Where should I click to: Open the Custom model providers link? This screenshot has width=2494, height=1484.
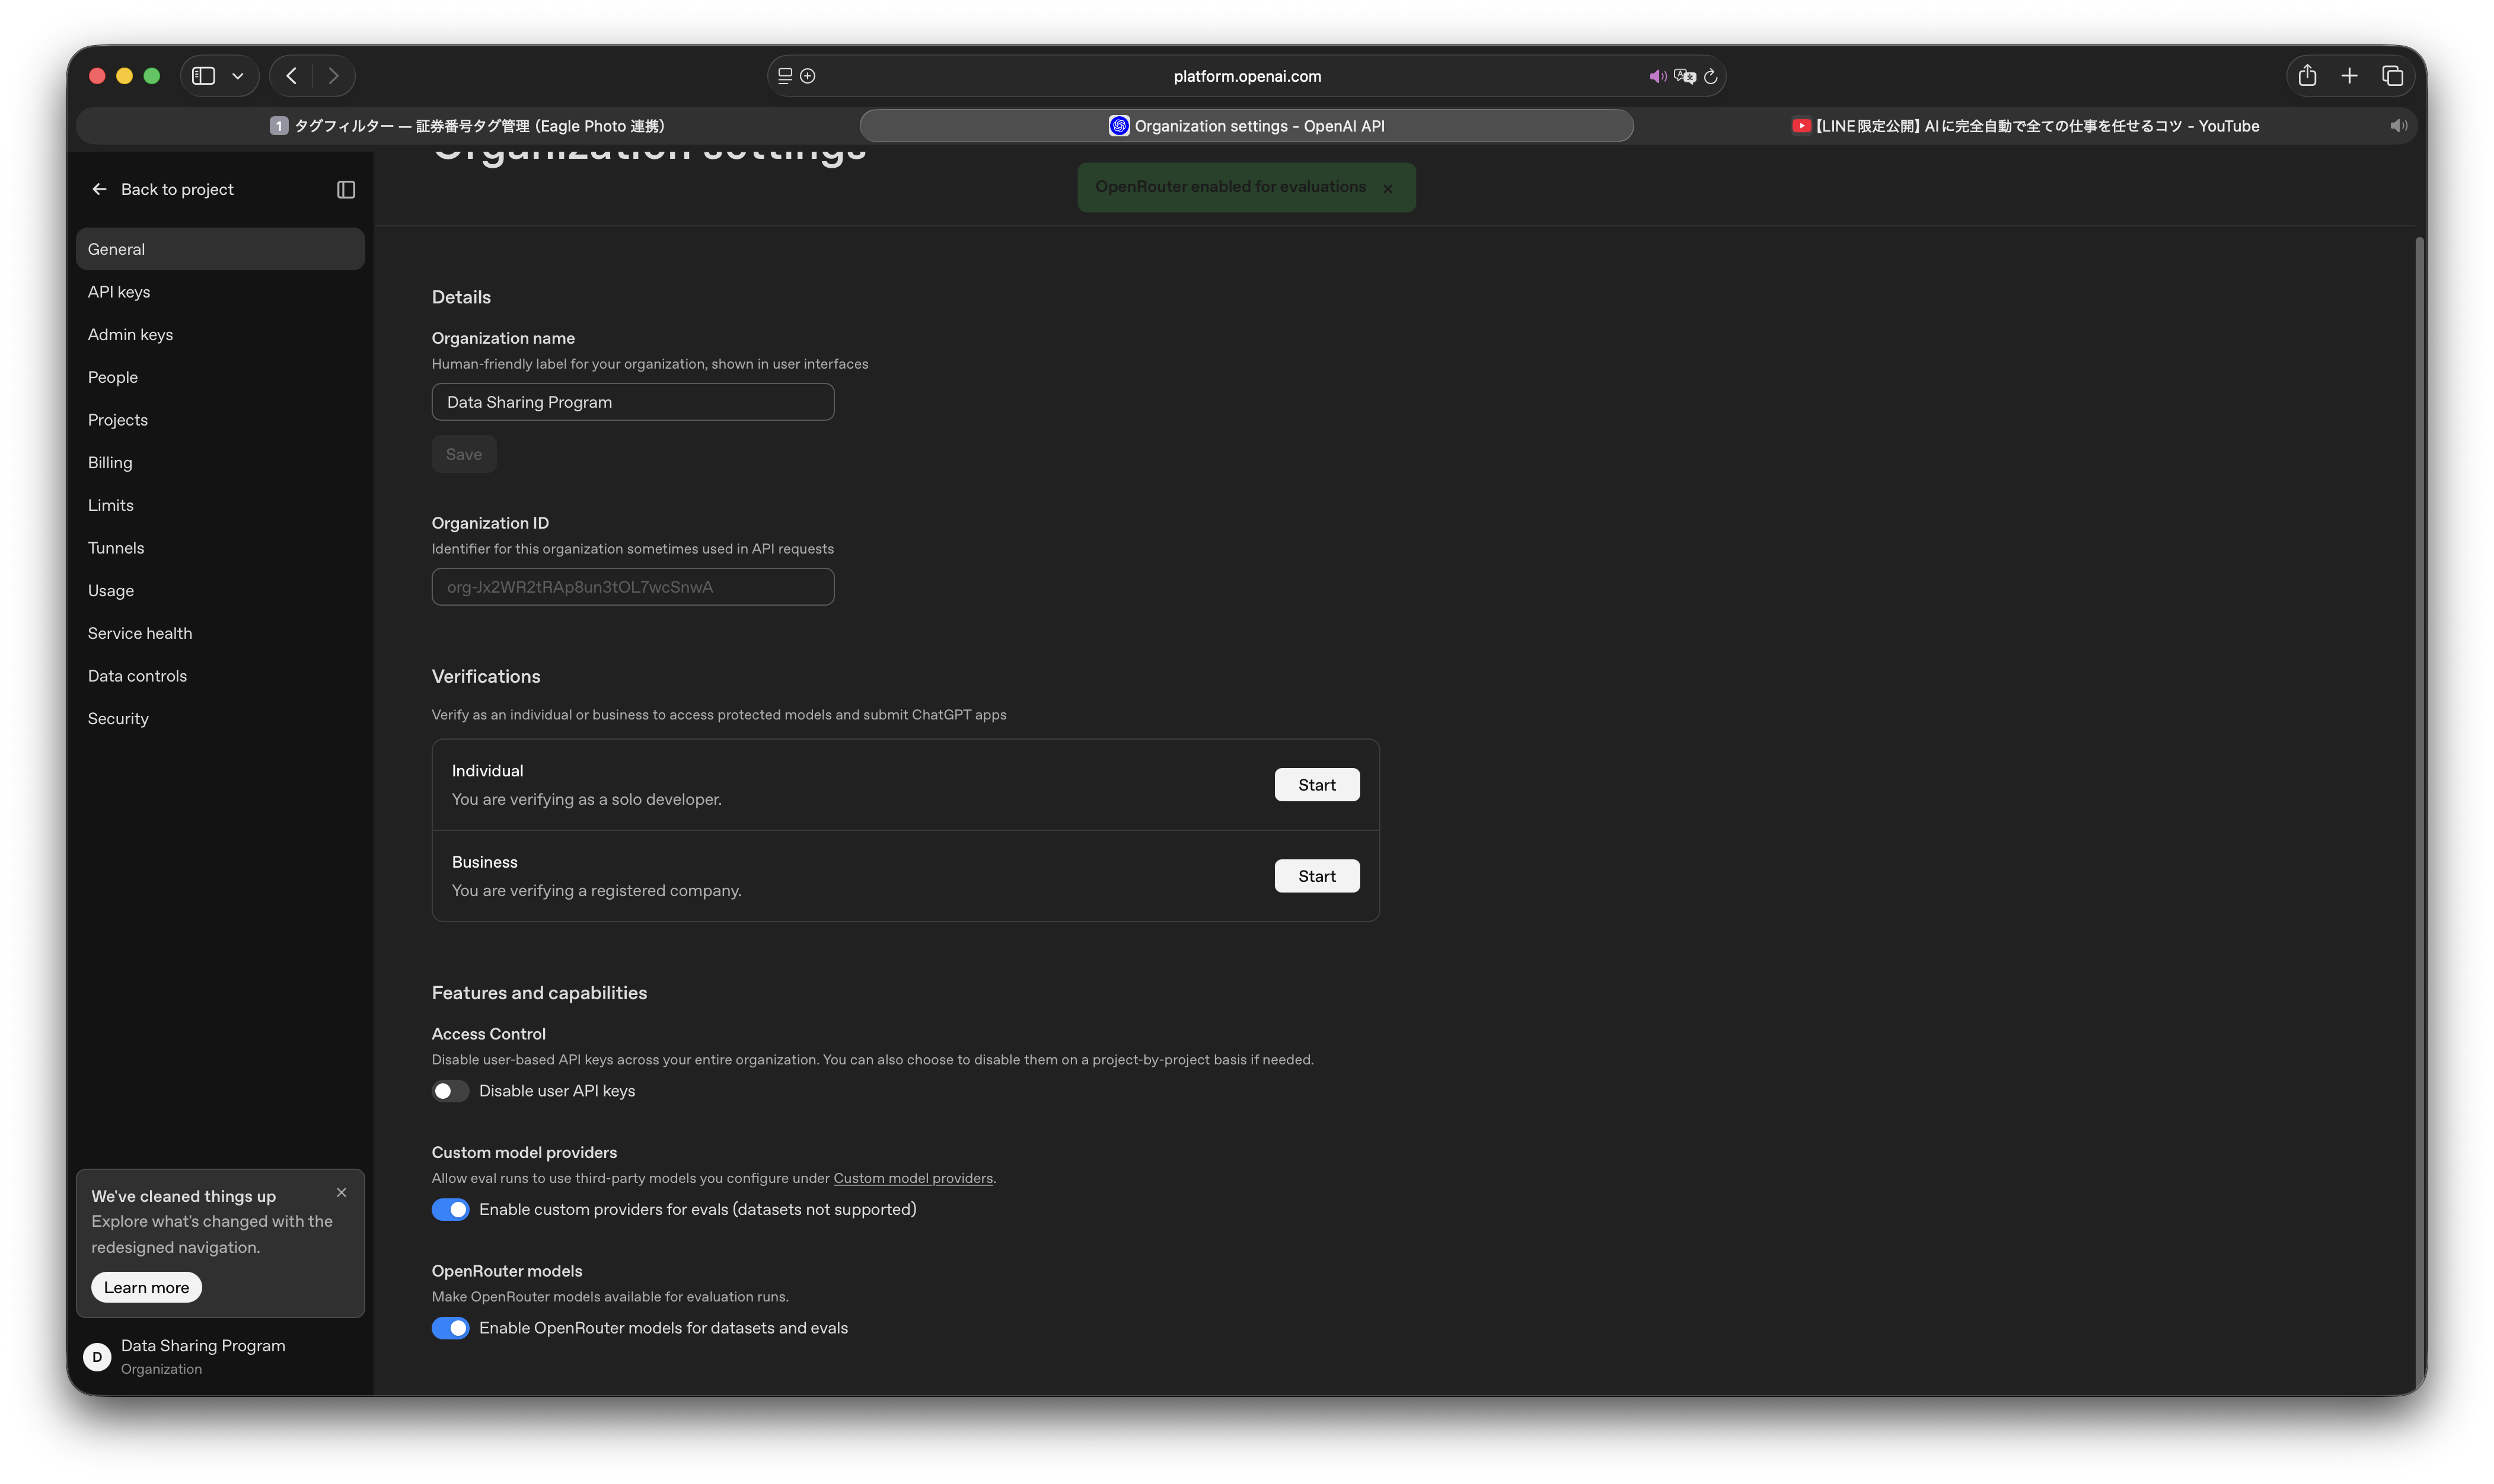click(x=913, y=1178)
